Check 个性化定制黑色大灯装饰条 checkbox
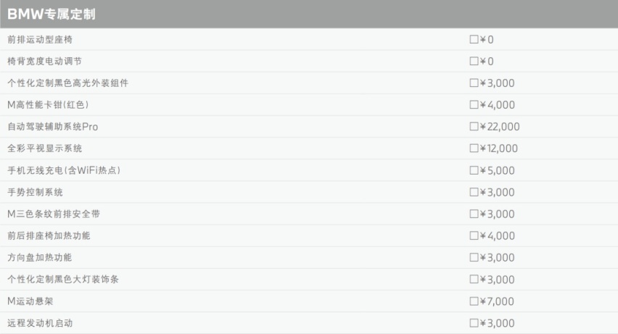 coord(474,279)
